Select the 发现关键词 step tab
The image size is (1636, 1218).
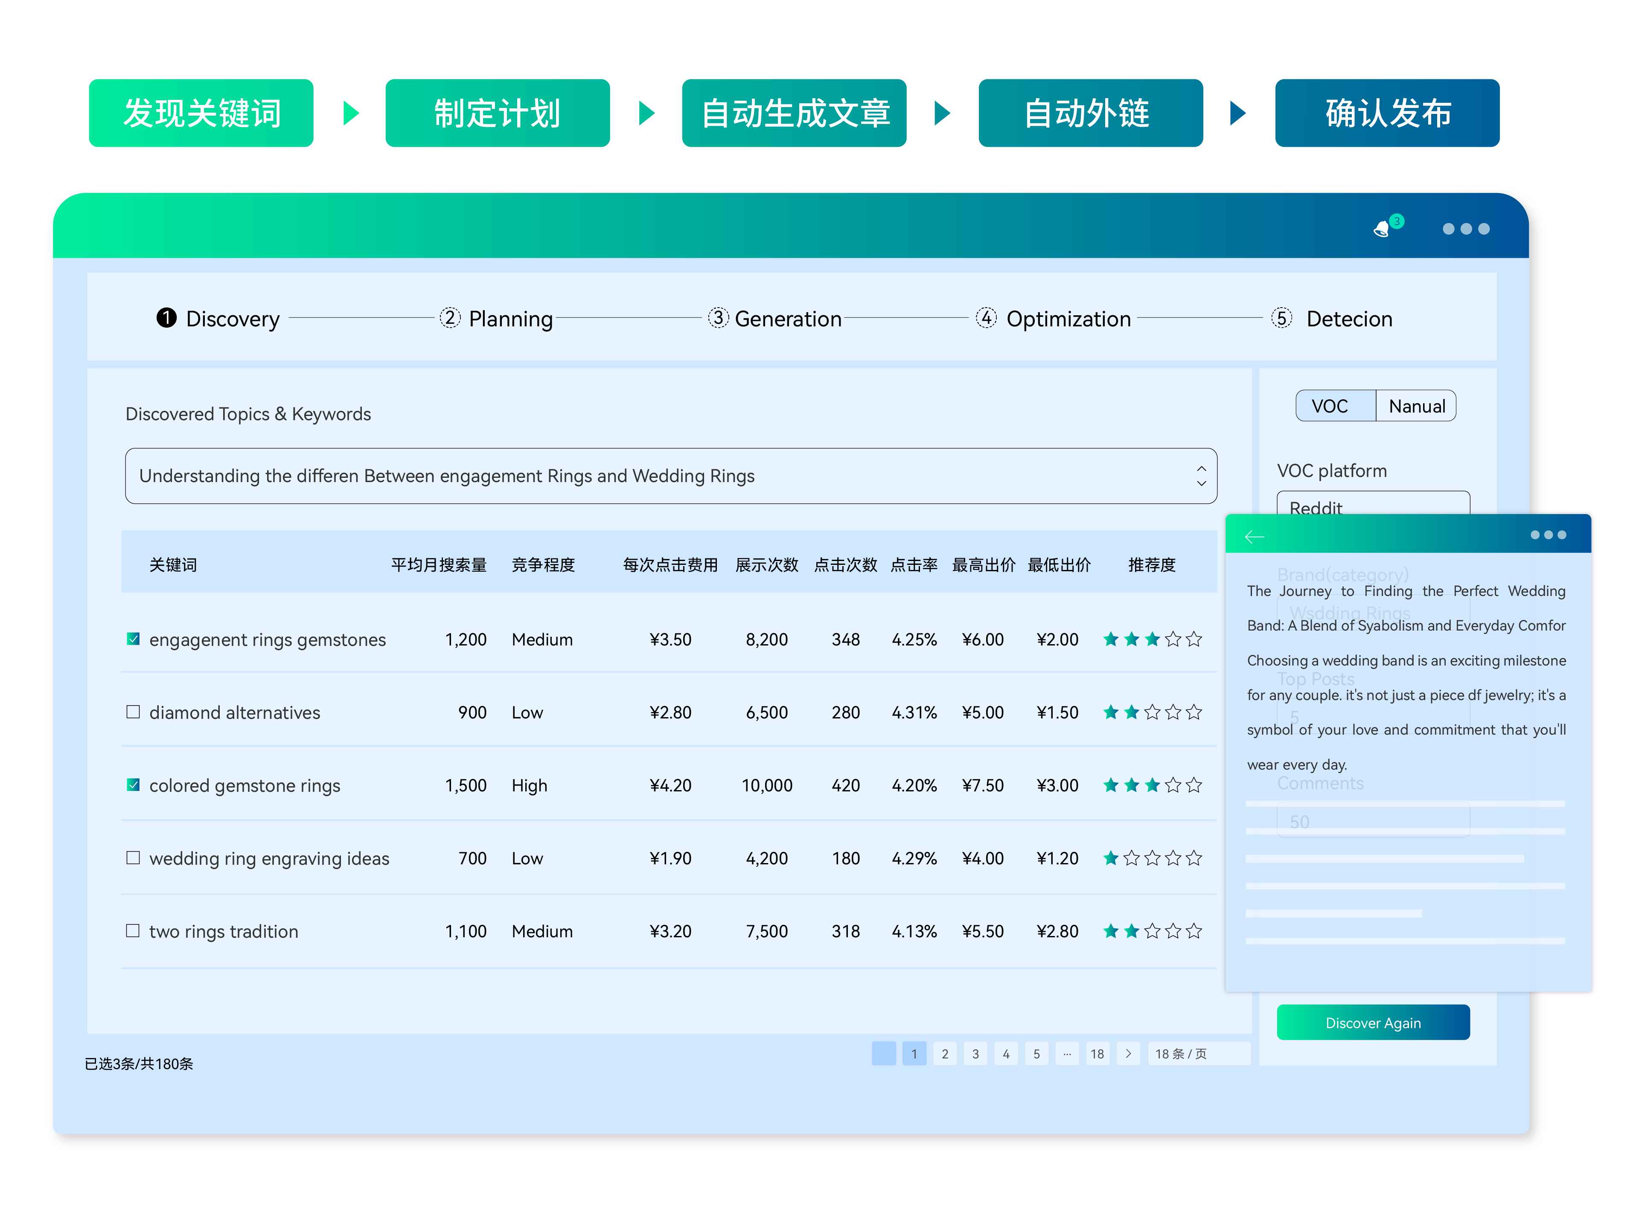[x=201, y=113]
